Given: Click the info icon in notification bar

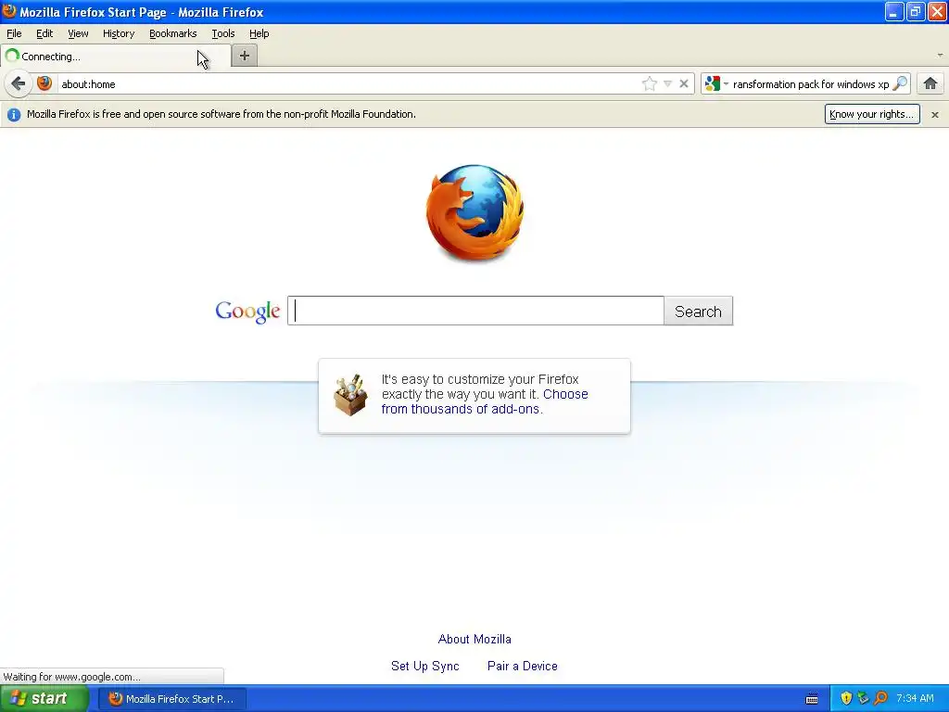Looking at the screenshot, I should (x=14, y=114).
